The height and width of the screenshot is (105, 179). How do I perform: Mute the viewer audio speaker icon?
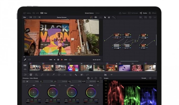96,17
